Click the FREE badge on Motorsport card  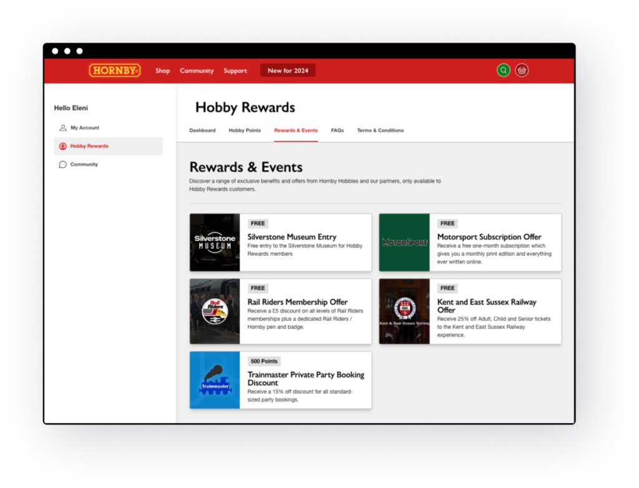pyautogui.click(x=447, y=223)
